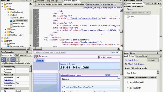Screen dimensions: 163x92
Task: Click the fourth Tag Properties toolbar icon
Action: 18,60
